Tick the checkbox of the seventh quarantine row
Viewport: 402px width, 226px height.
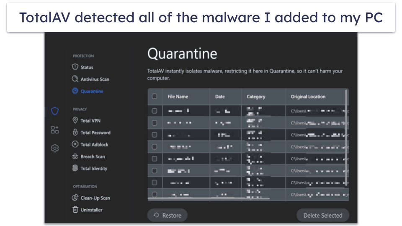click(155, 182)
